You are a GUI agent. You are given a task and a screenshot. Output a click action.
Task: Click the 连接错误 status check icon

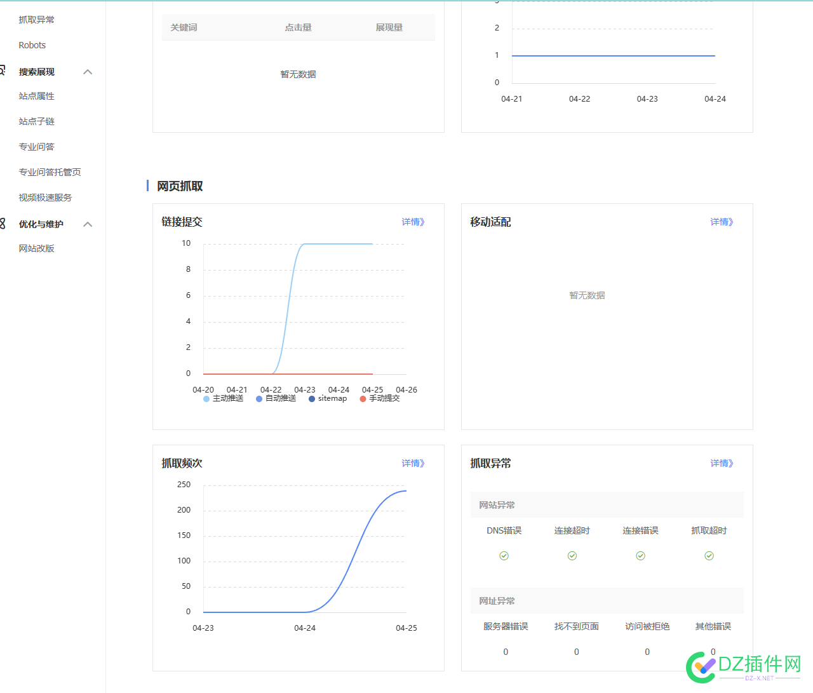[641, 556]
